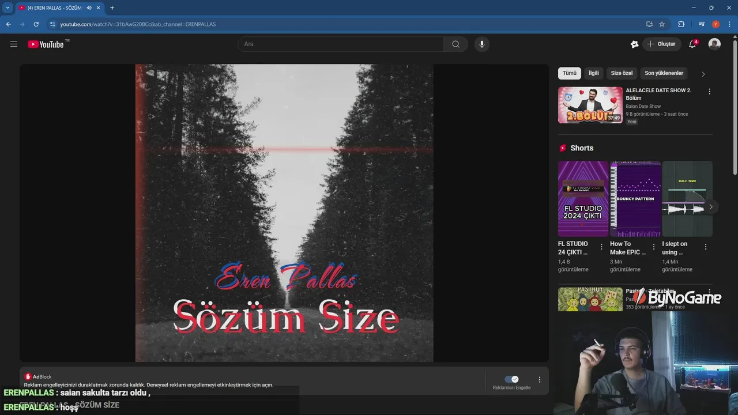This screenshot has height=415, width=738.
Task: Reload the page
Action: 36,24
